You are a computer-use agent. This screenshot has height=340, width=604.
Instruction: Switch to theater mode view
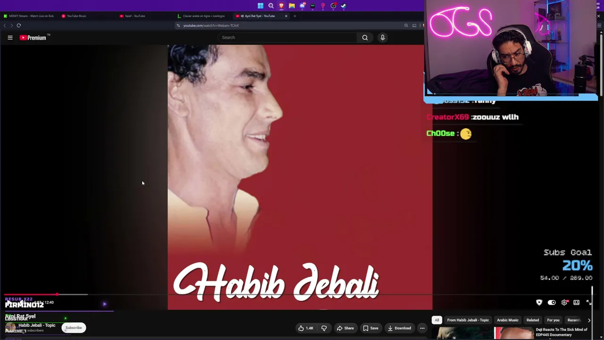coord(577,302)
